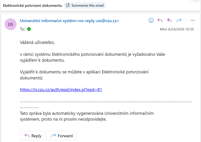
Task: Click the Reply button below the message
Action: coord(33,136)
